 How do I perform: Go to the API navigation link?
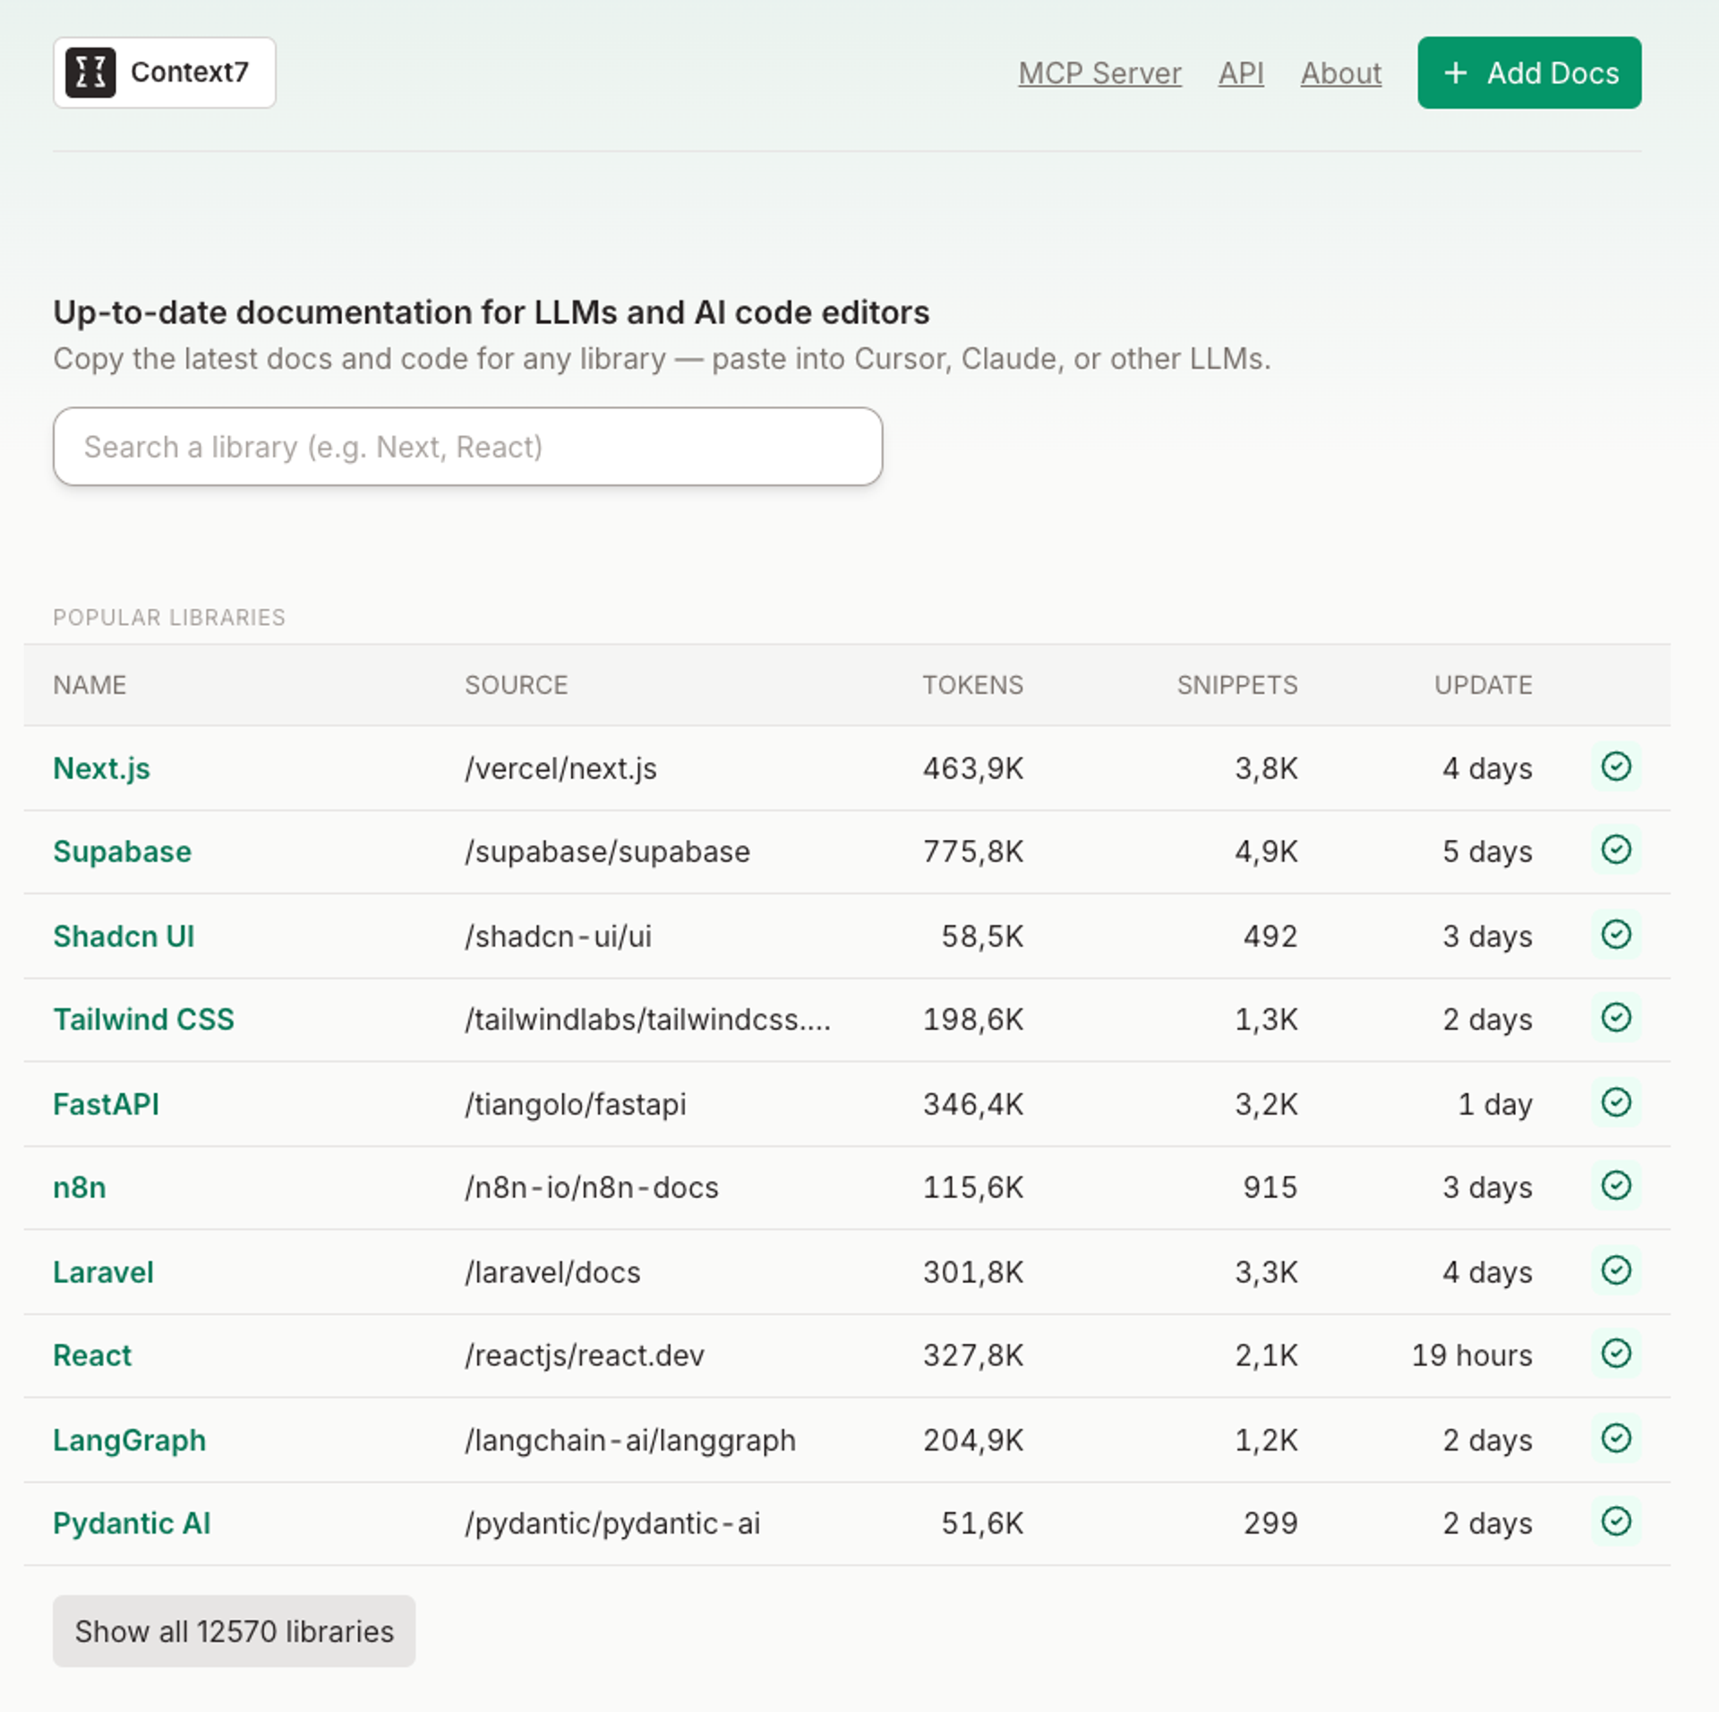(x=1241, y=73)
